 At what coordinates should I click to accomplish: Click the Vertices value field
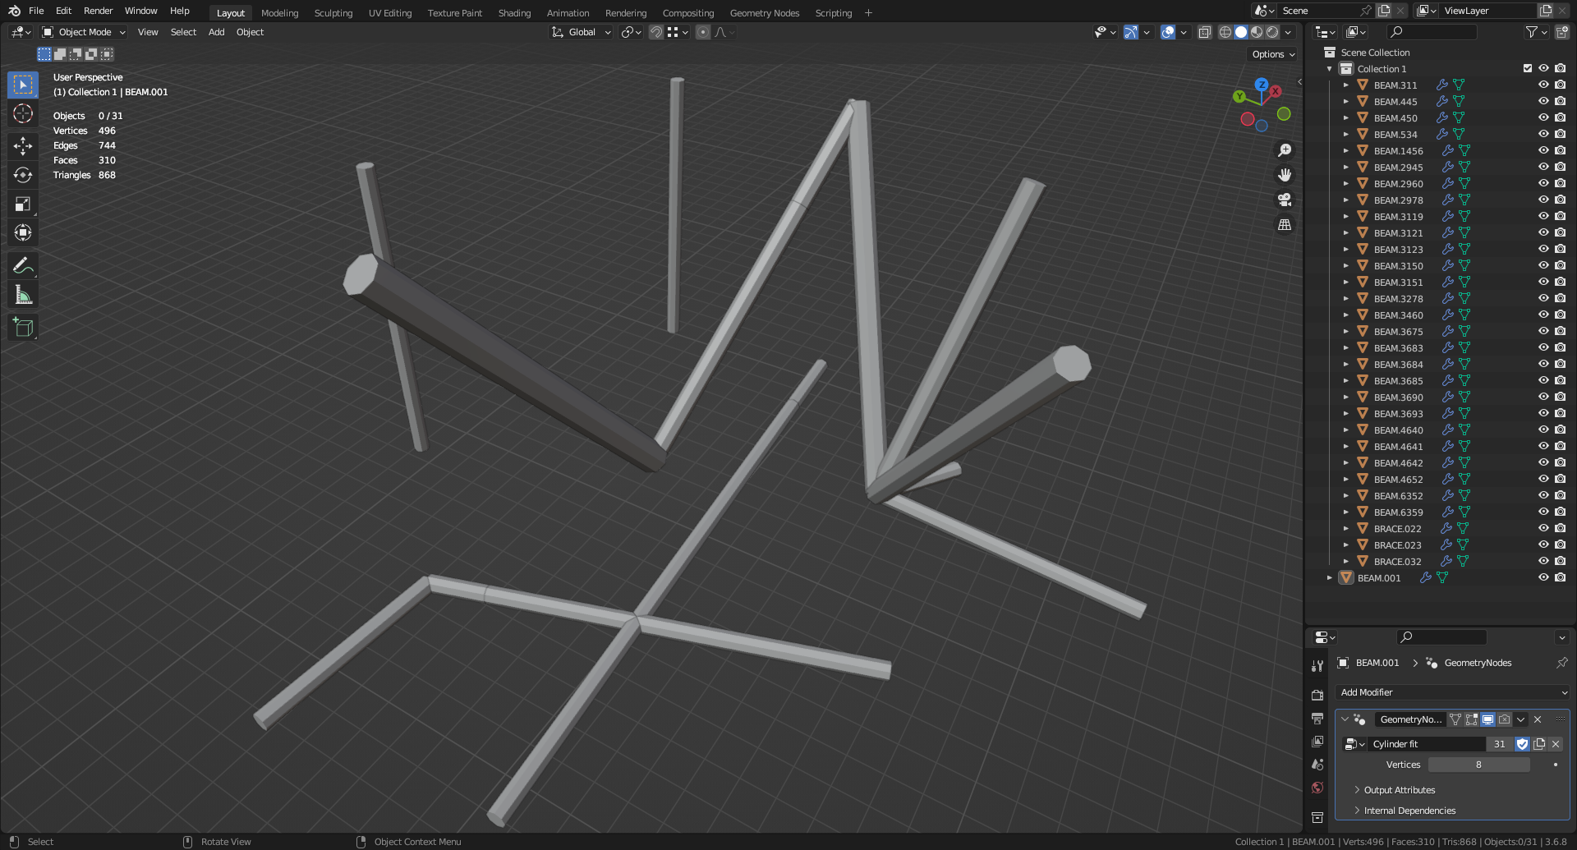click(1478, 765)
